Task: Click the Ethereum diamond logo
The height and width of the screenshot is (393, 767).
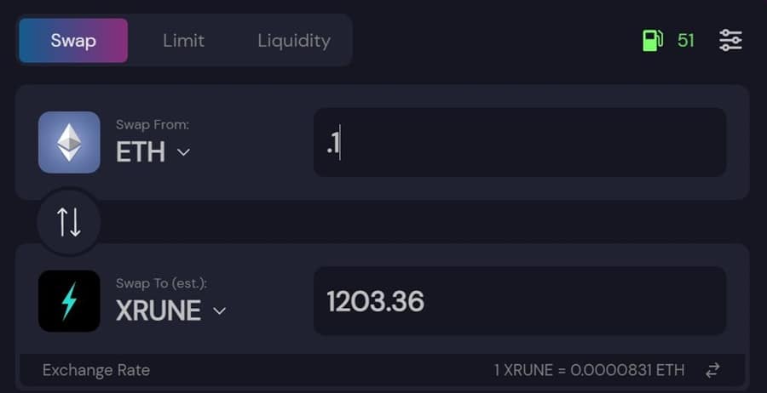Action: (x=69, y=142)
